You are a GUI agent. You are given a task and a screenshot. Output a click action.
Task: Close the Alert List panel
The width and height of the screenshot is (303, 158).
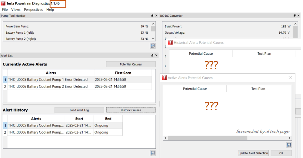[156, 55]
